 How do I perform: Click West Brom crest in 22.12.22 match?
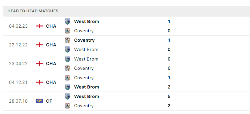pyautogui.click(x=67, y=49)
